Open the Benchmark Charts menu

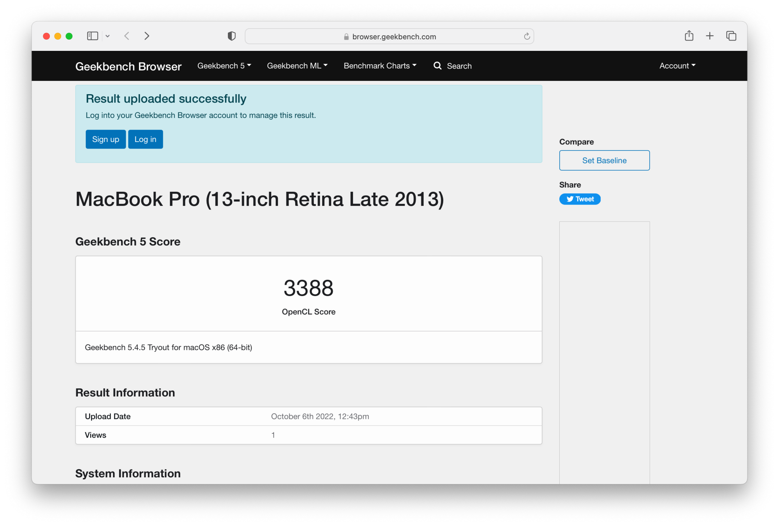pos(380,66)
